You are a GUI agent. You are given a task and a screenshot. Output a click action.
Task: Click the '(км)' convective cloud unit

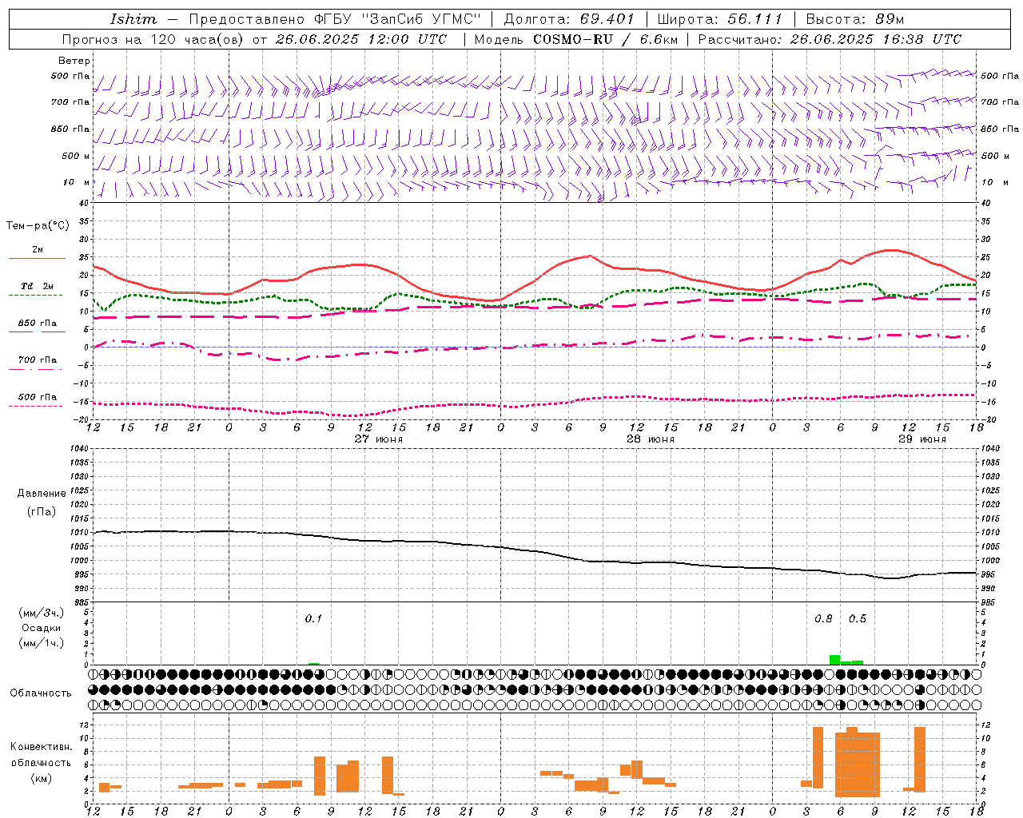click(x=41, y=777)
